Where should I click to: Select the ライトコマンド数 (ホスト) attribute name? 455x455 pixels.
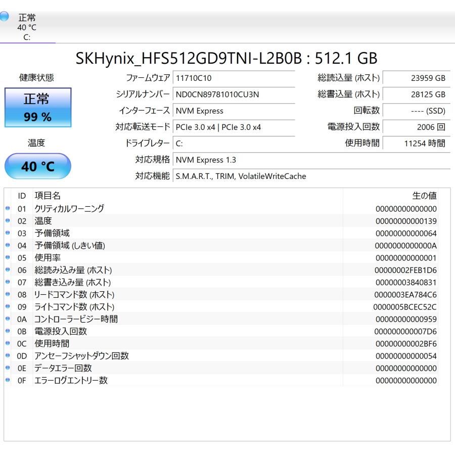coord(74,307)
